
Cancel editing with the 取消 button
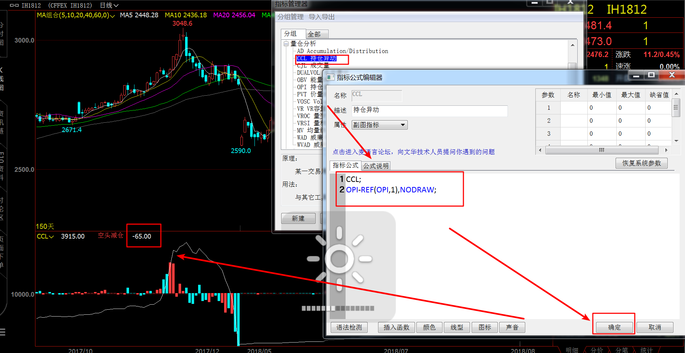[655, 327]
